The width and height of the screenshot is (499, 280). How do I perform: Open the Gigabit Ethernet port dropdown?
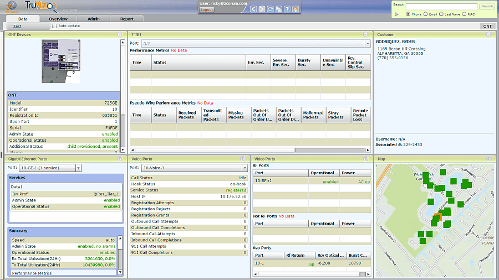78,168
